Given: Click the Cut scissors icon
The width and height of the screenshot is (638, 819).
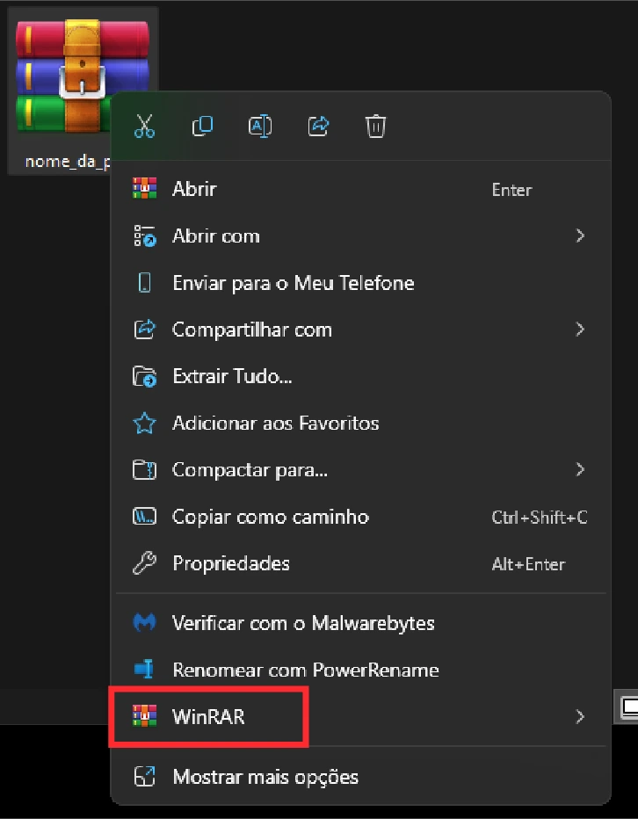Looking at the screenshot, I should 144,127.
